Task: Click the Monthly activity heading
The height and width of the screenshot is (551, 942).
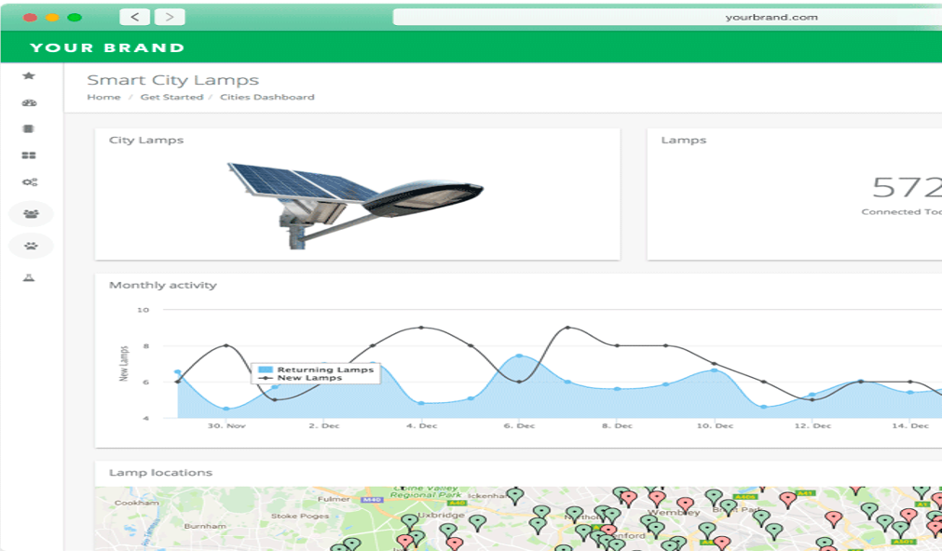Action: (163, 285)
